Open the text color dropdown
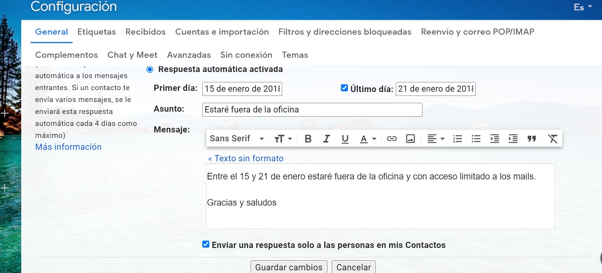Image resolution: width=602 pixels, height=273 pixels. 368,139
